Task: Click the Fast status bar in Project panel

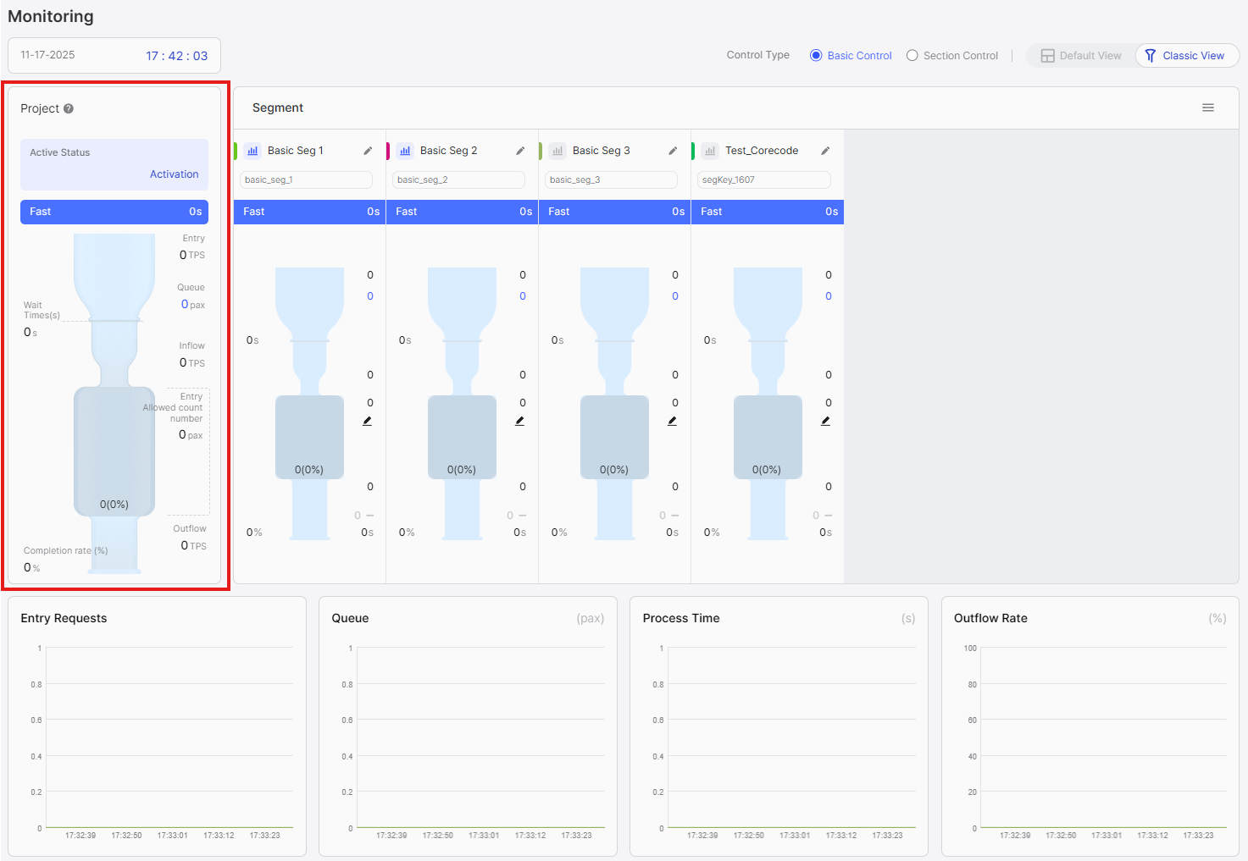Action: pyautogui.click(x=114, y=212)
